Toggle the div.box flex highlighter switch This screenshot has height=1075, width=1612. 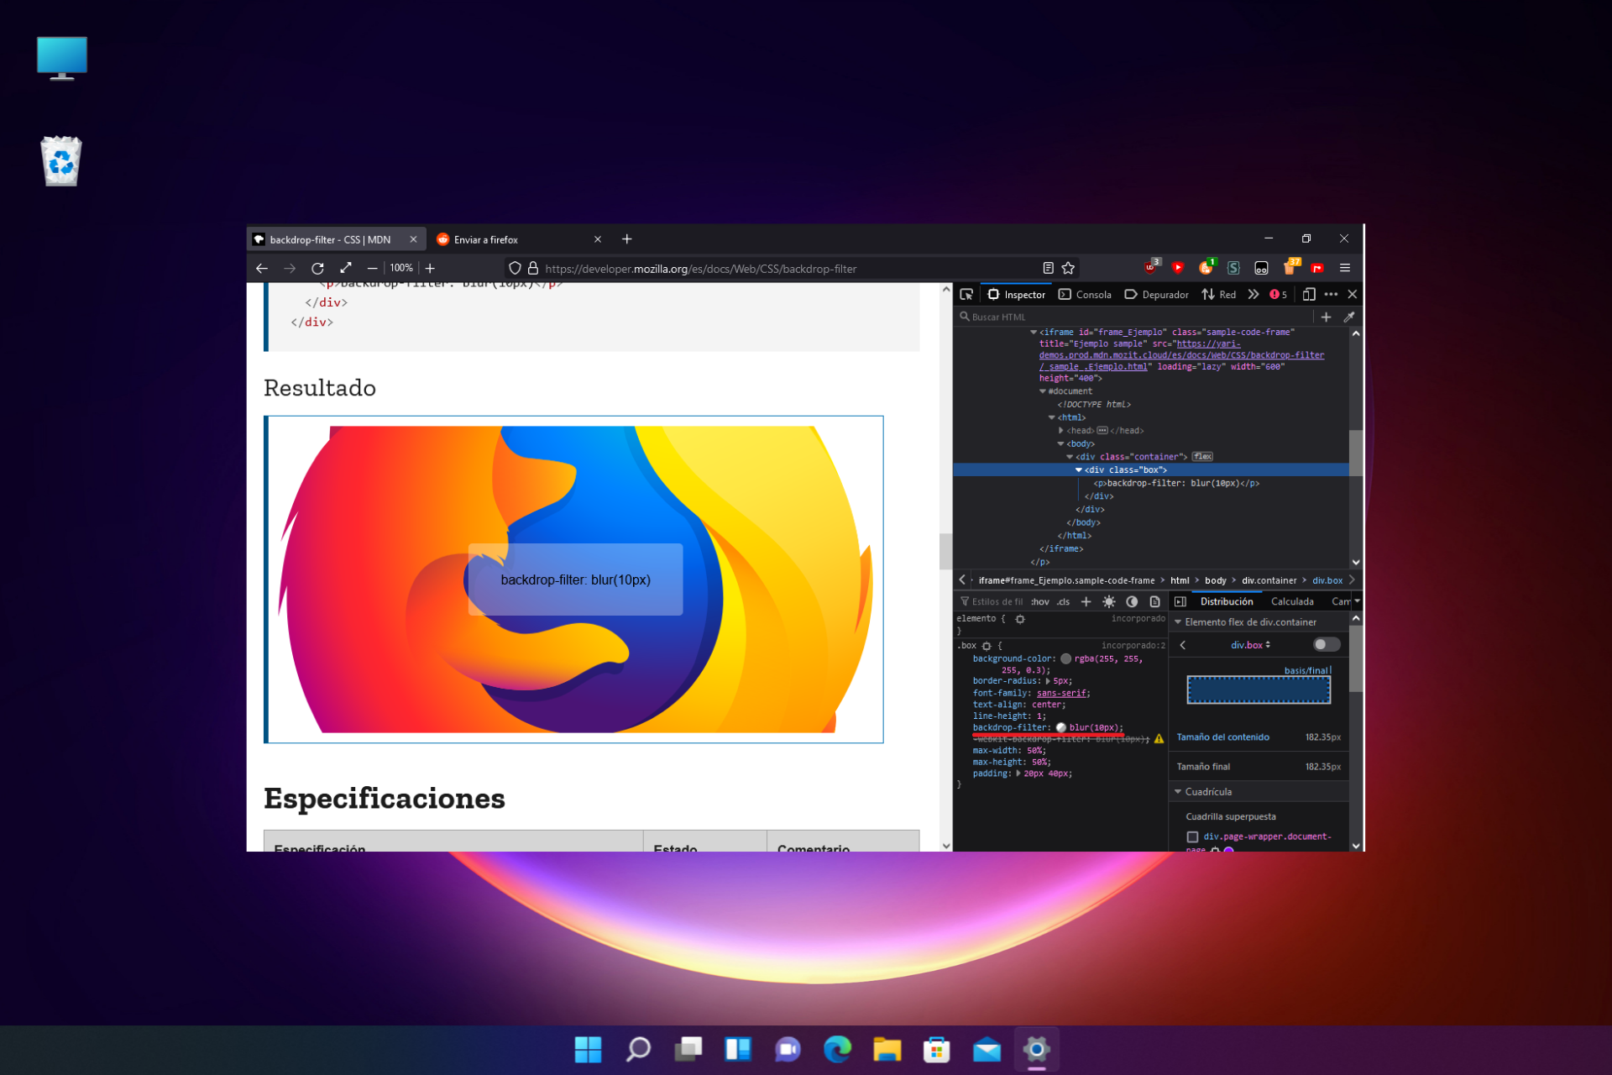click(1326, 644)
